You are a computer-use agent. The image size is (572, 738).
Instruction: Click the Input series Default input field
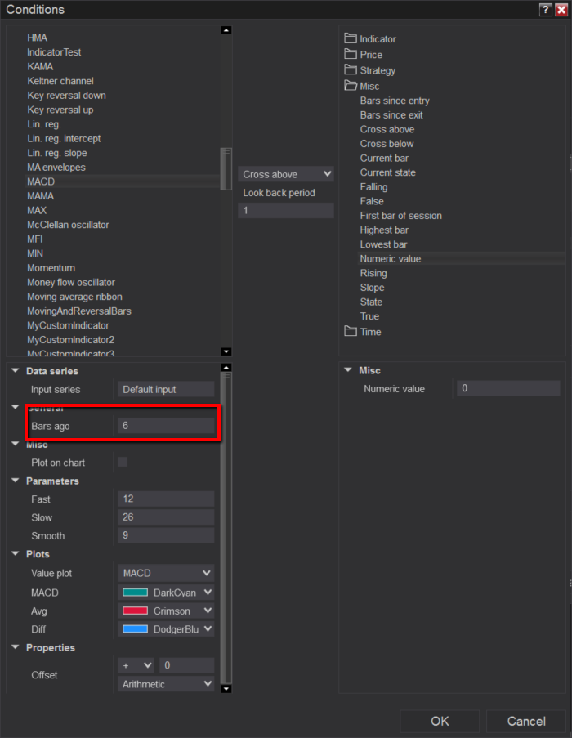(x=166, y=389)
